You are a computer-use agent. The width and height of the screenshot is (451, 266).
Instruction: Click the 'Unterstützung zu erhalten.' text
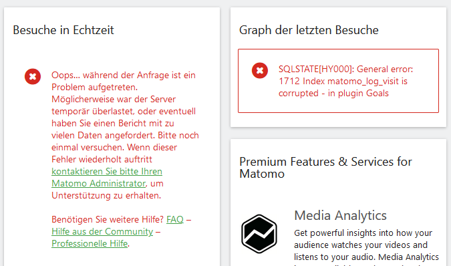click(106, 196)
